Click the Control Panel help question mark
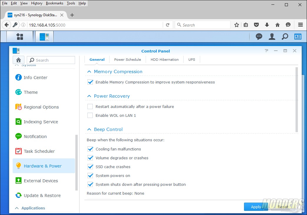The image size is (307, 215). [x=266, y=51]
